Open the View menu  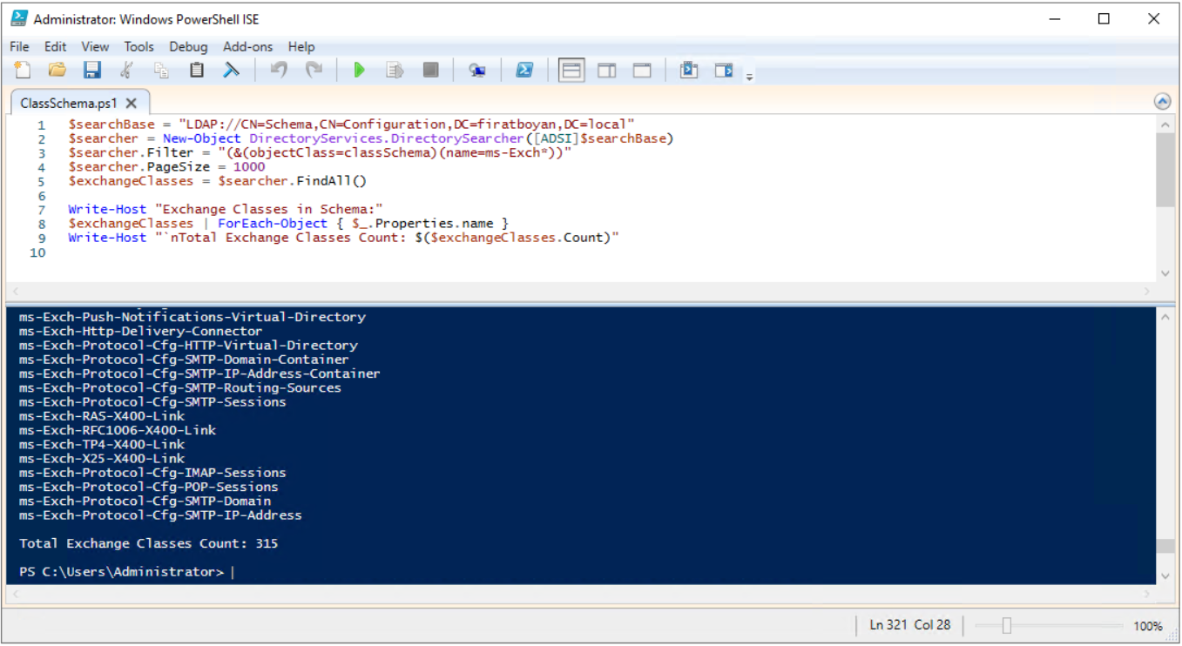pos(95,47)
